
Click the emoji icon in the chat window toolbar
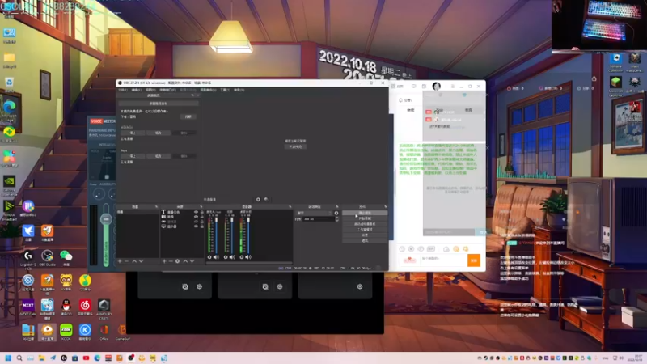(402, 249)
